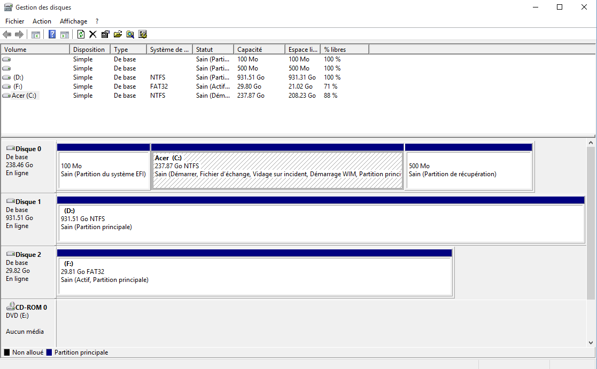Select the (F:) FAT32 volume row
The width and height of the screenshot is (597, 369).
point(18,87)
